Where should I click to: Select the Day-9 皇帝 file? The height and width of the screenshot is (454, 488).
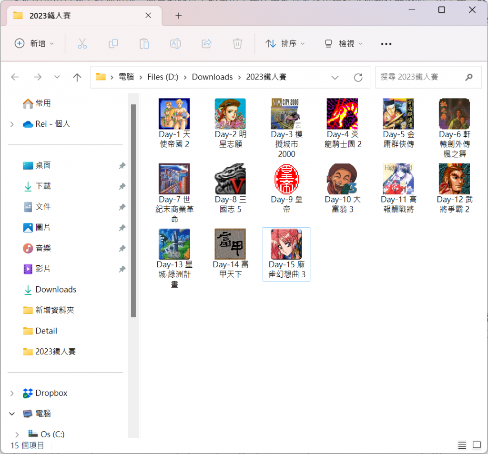[x=286, y=189]
